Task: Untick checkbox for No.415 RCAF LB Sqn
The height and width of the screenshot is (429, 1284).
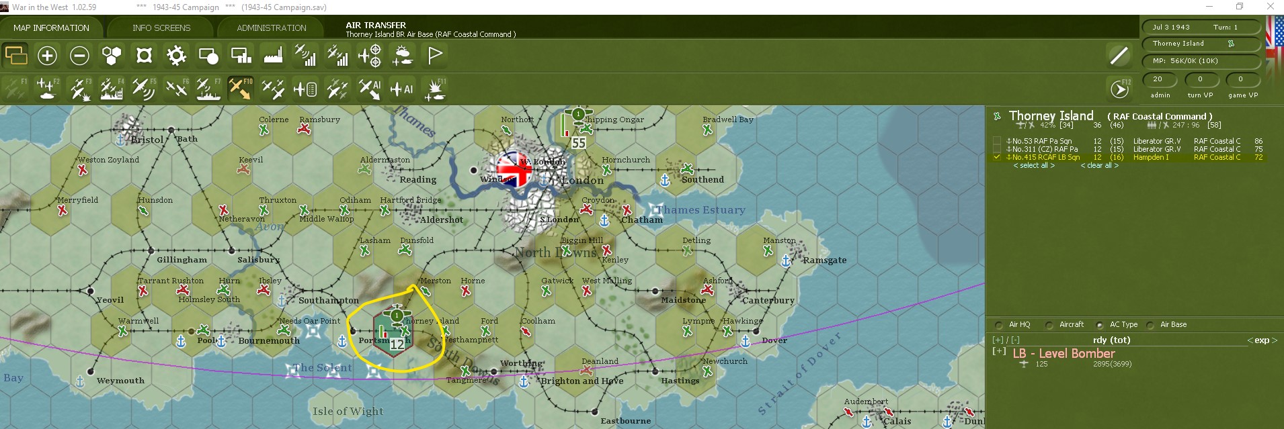Action: (x=996, y=157)
